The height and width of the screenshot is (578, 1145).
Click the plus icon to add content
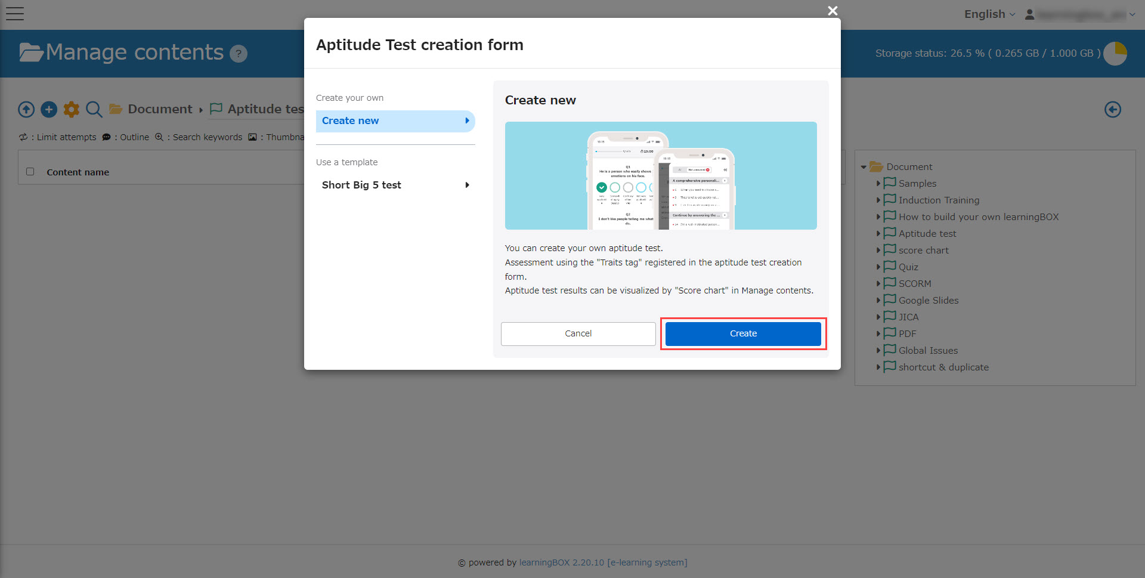point(48,109)
